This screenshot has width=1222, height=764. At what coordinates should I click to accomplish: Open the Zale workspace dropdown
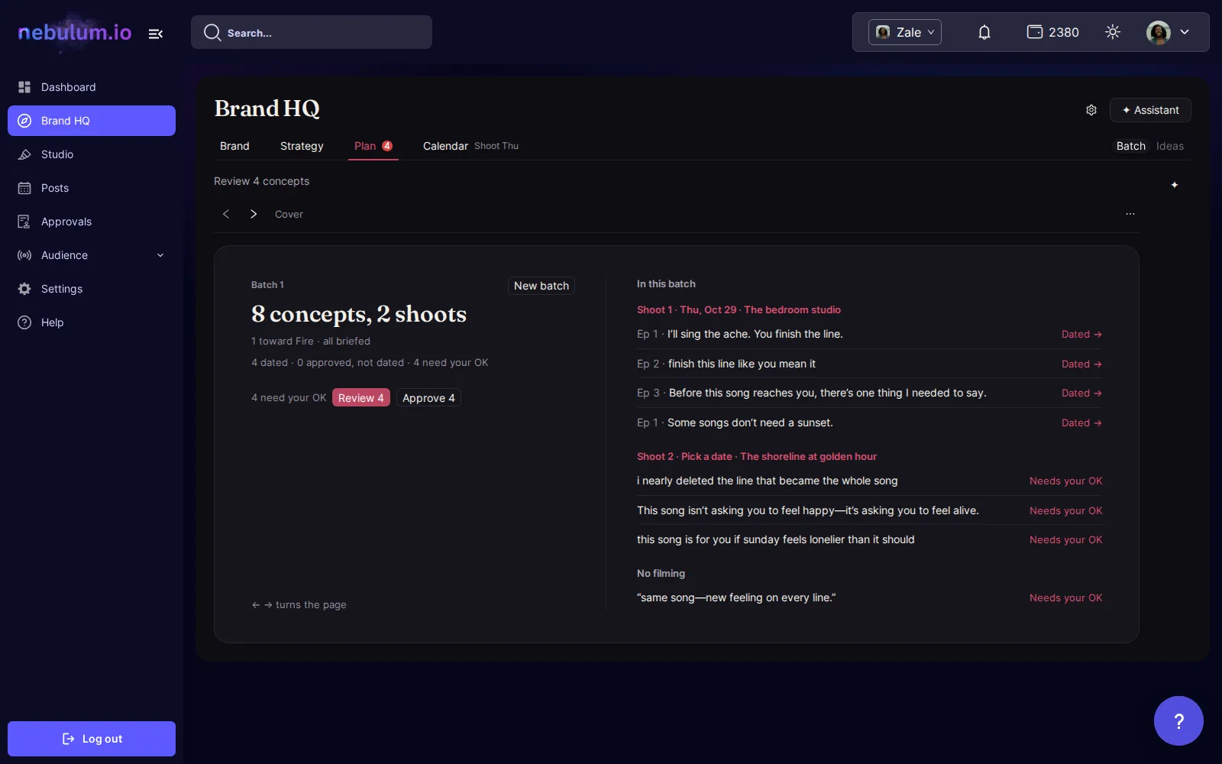pos(905,32)
